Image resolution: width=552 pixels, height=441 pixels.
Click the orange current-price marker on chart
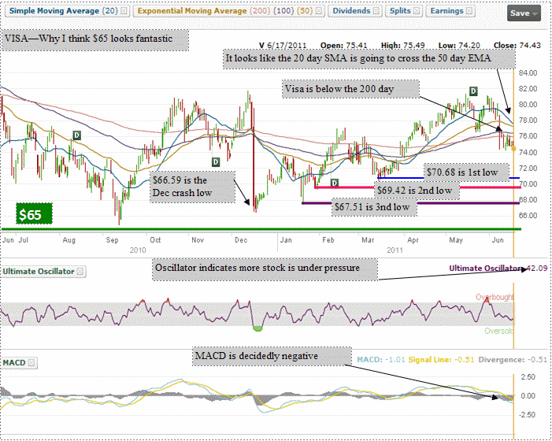[x=513, y=149]
